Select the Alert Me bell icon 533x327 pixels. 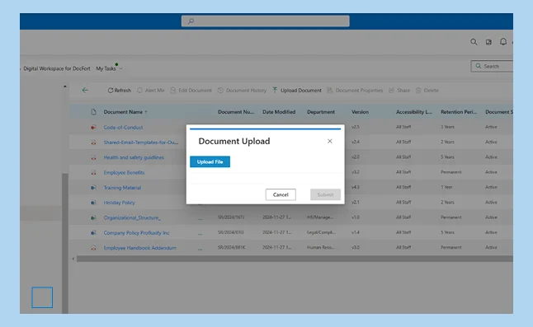pos(139,91)
